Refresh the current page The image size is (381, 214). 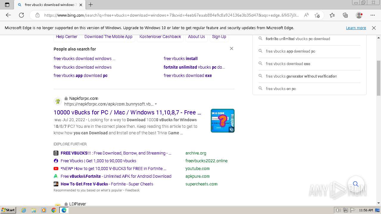21,15
